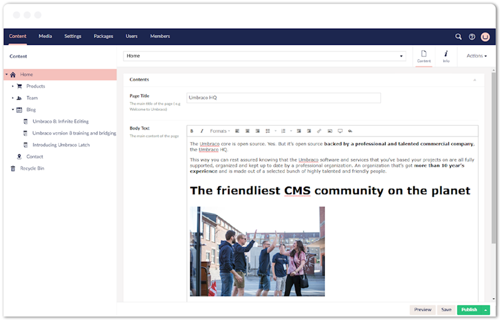The width and height of the screenshot is (502, 325).
Task: Open the Formats dropdown
Action: coord(220,131)
